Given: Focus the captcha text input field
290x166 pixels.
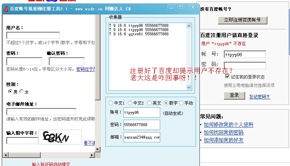Looking at the screenshot, I should click(22, 141).
